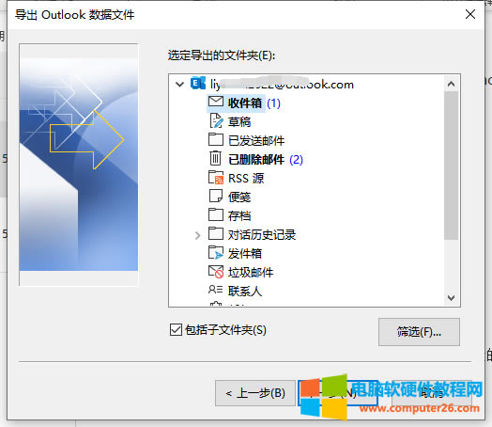The width and height of the screenshot is (492, 427).
Task: Click the folder list scrollbar thumb
Action: click(x=451, y=166)
